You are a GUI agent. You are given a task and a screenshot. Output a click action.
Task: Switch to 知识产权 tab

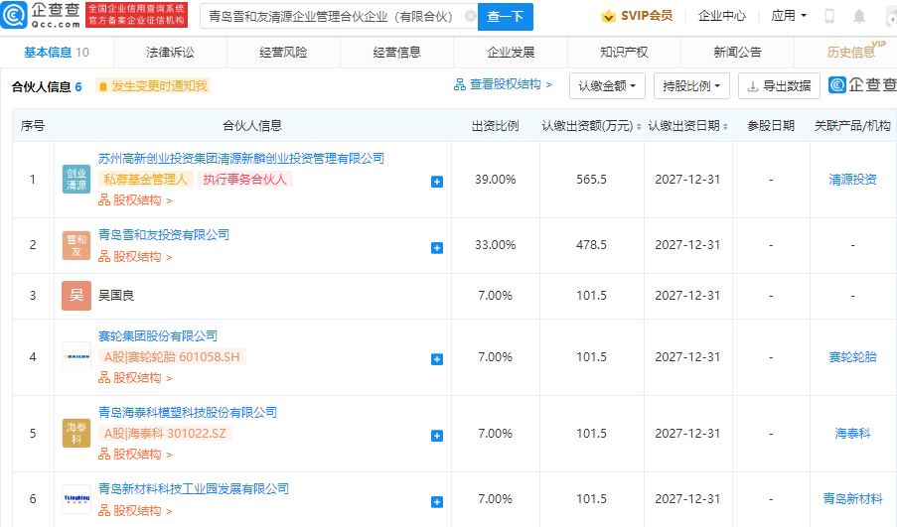click(x=624, y=53)
